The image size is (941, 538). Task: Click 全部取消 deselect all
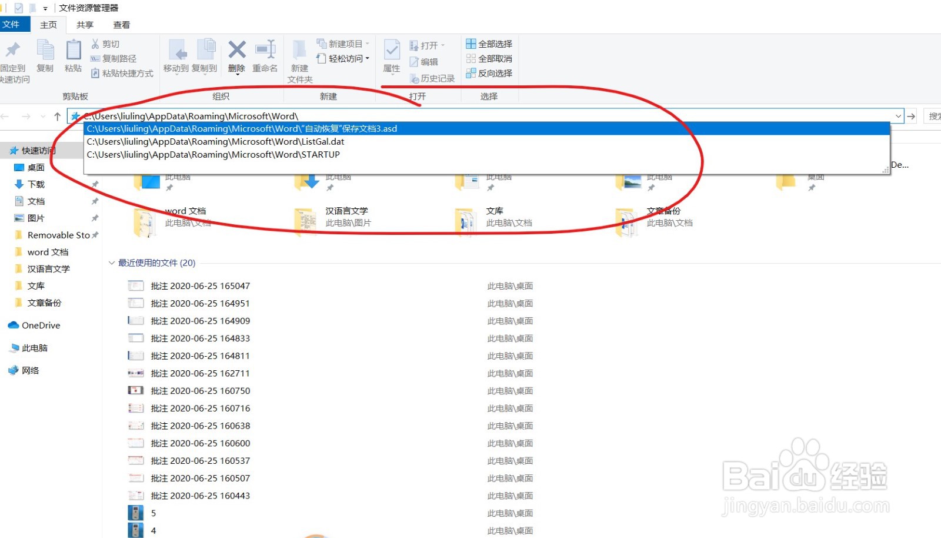[x=489, y=58]
